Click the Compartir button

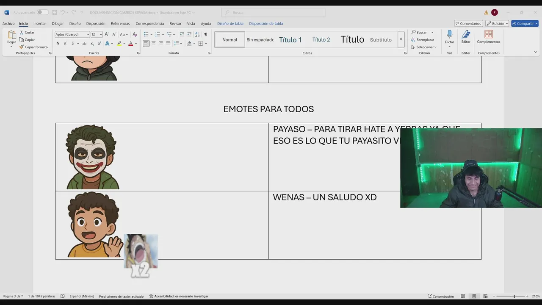coord(524,24)
